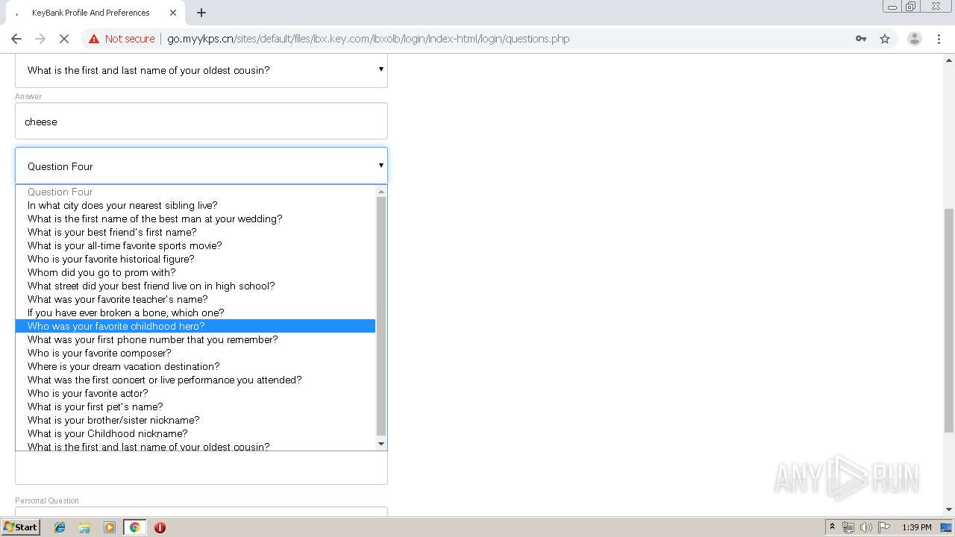
Task: Select the Question Four placeholder option
Action: pos(195,192)
